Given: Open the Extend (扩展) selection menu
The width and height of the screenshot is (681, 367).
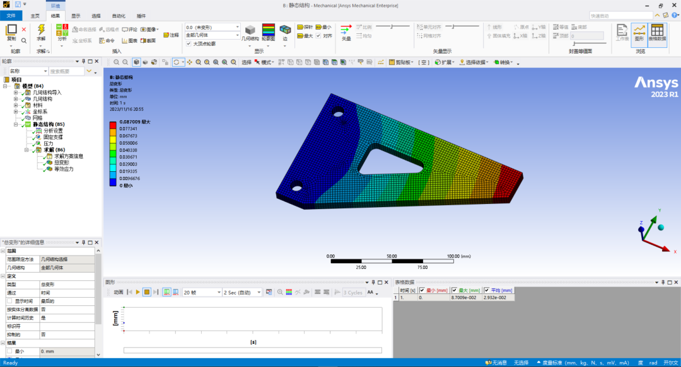Looking at the screenshot, I should click(x=445, y=62).
